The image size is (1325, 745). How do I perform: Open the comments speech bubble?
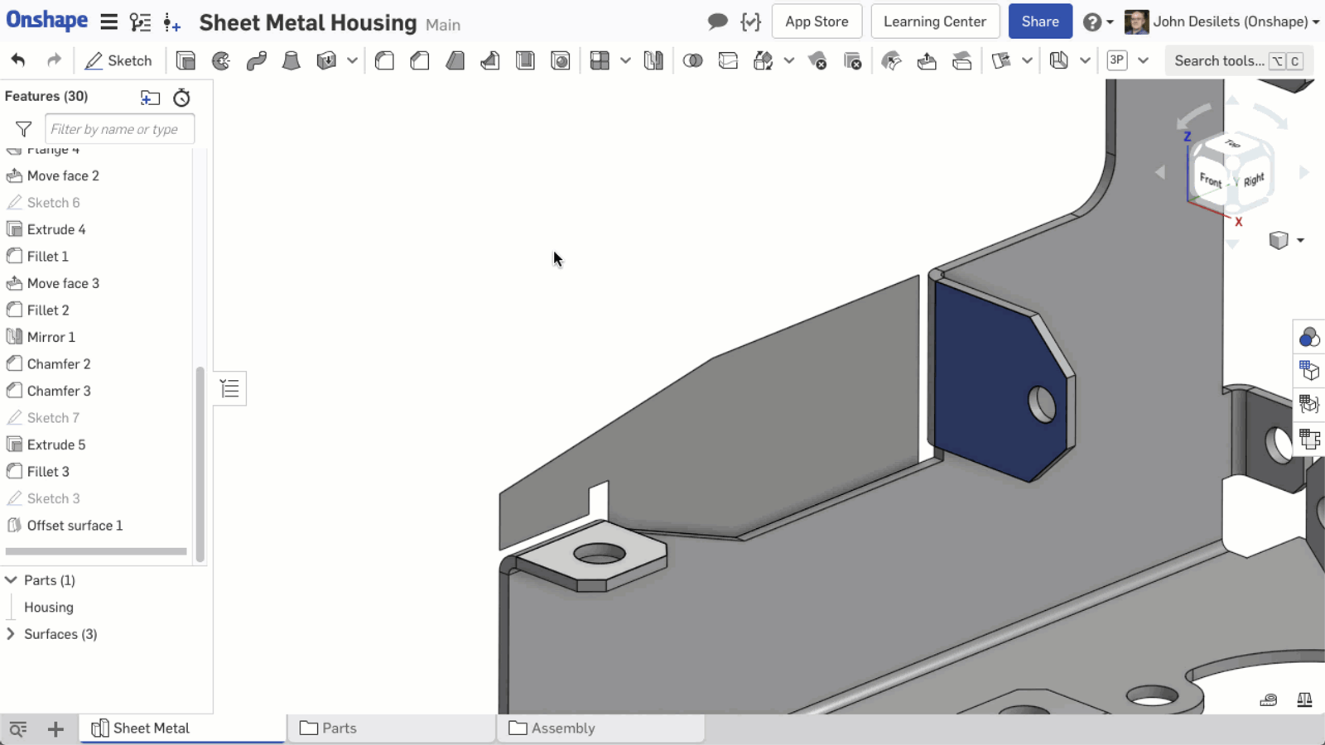tap(717, 22)
